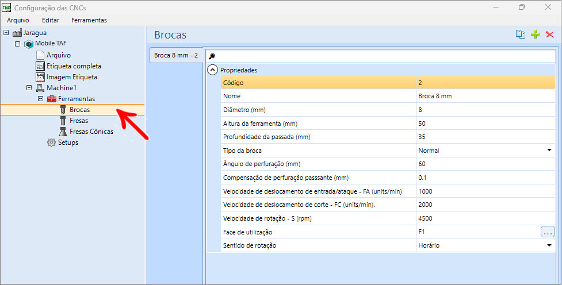The height and width of the screenshot is (285, 562).
Task: Click the ellipsis button for Face de utilização
Action: 548,232
